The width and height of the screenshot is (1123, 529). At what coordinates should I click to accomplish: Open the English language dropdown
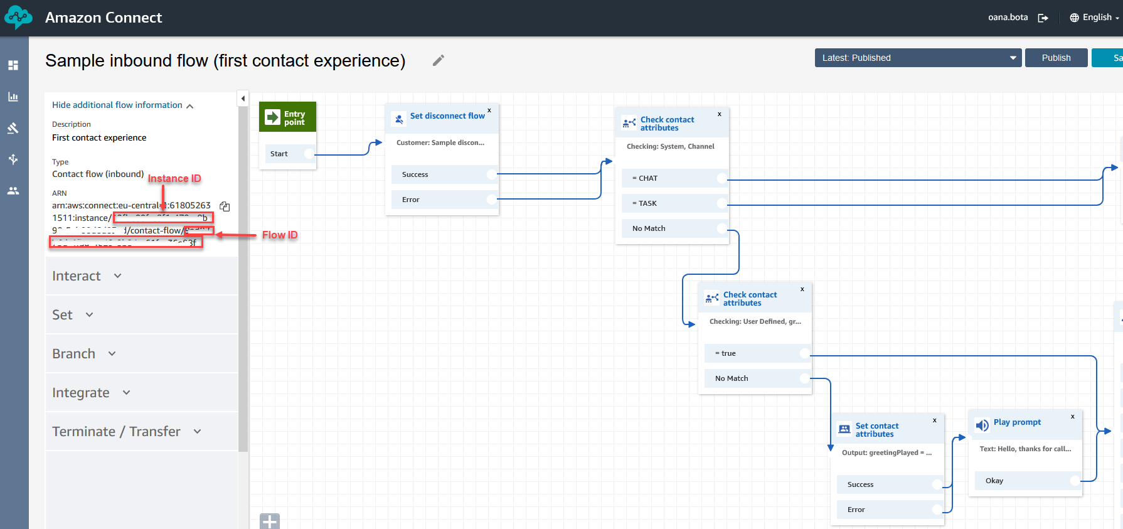click(1095, 18)
